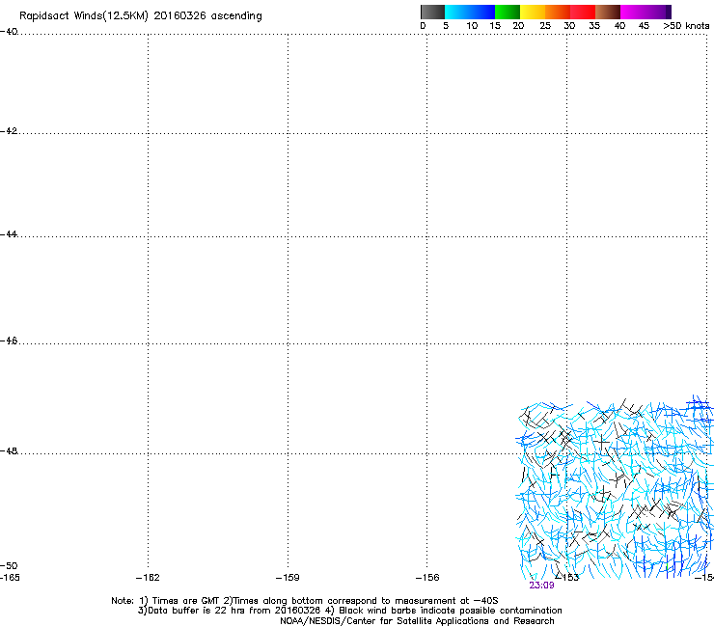Viewport: 714px width, 627px height.
Task: Click the note line "3)Data buffer is 22 hrs"
Action: pyautogui.click(x=349, y=611)
